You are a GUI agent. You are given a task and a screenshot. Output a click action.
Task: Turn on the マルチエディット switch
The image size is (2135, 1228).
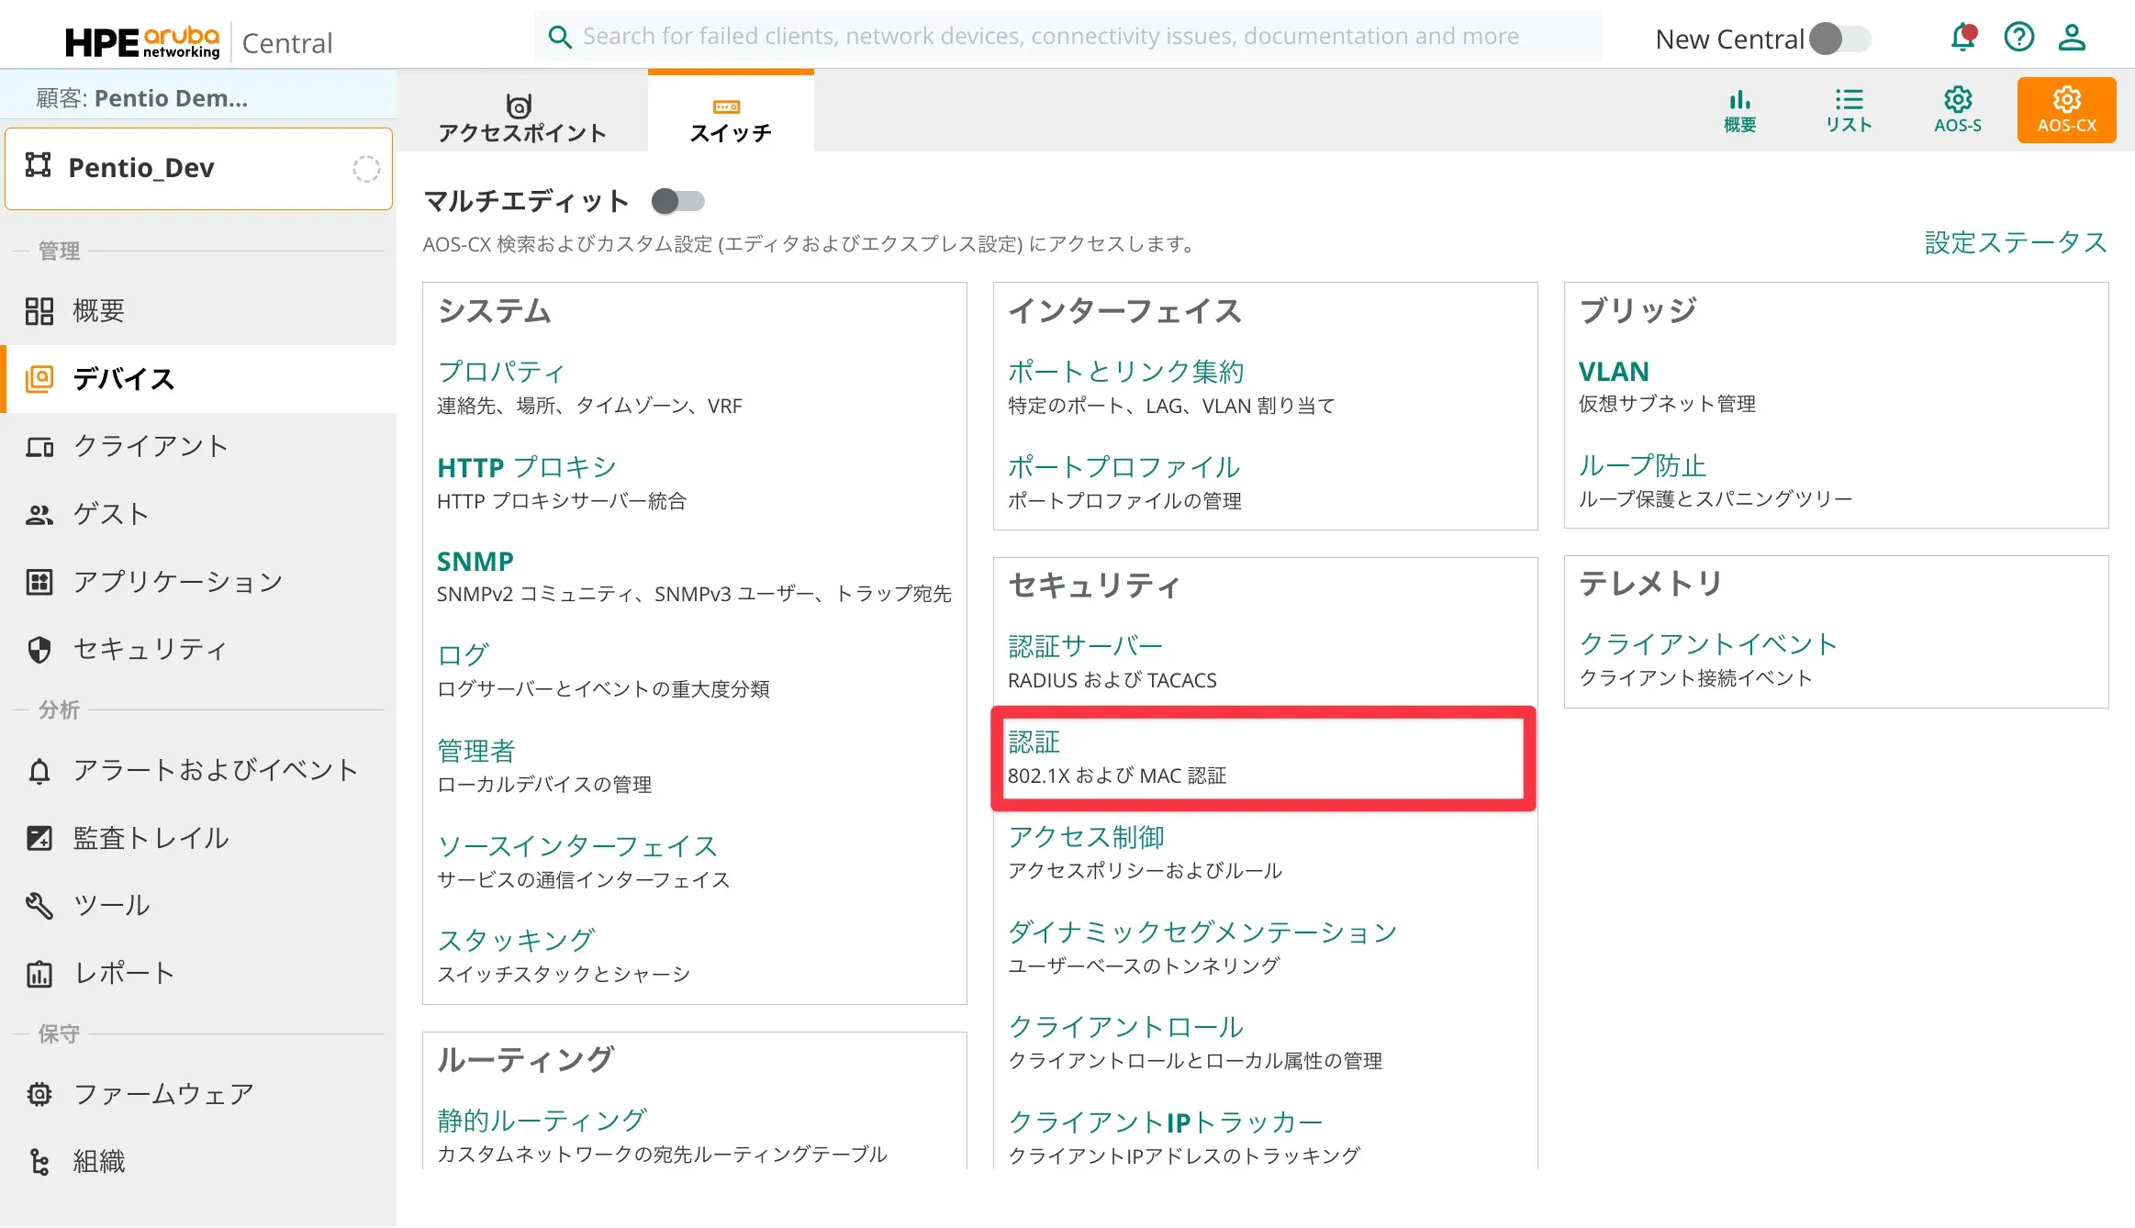678,201
